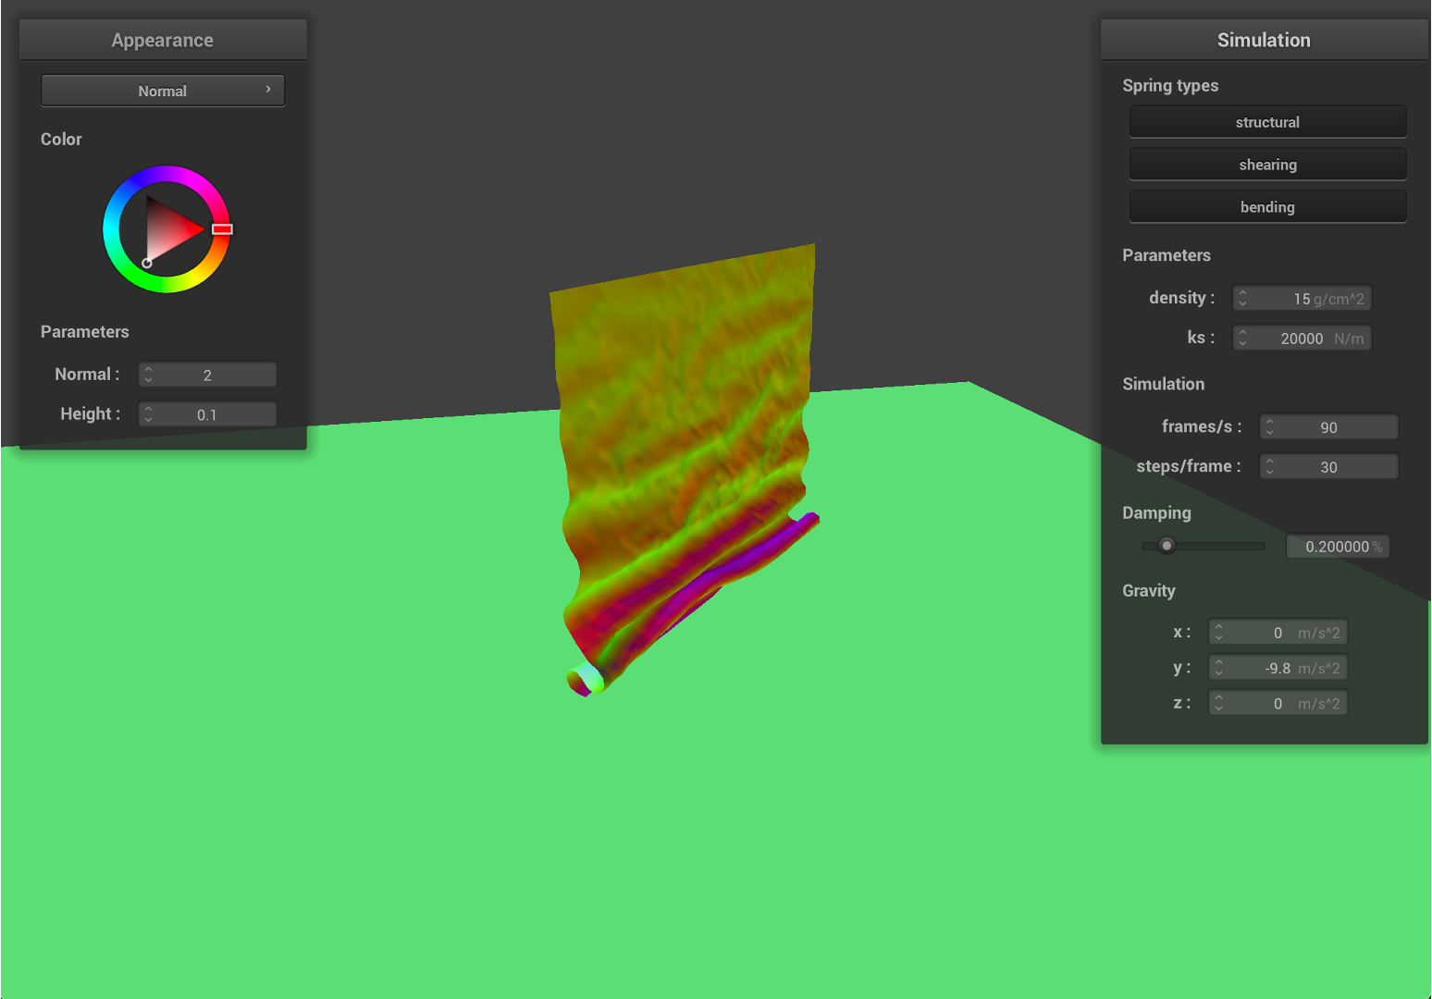
Task: Toggle the bending spring type
Action: click(1267, 207)
